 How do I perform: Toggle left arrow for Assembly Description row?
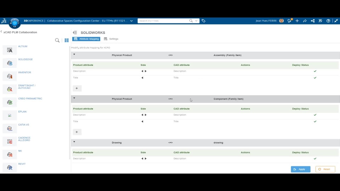(142, 71)
